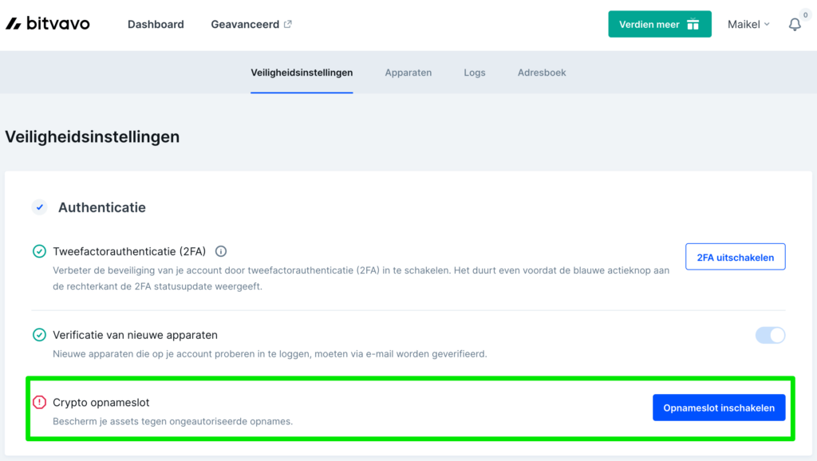
Task: Click the blue checkmark beside Authenticatie
Action: pos(39,207)
